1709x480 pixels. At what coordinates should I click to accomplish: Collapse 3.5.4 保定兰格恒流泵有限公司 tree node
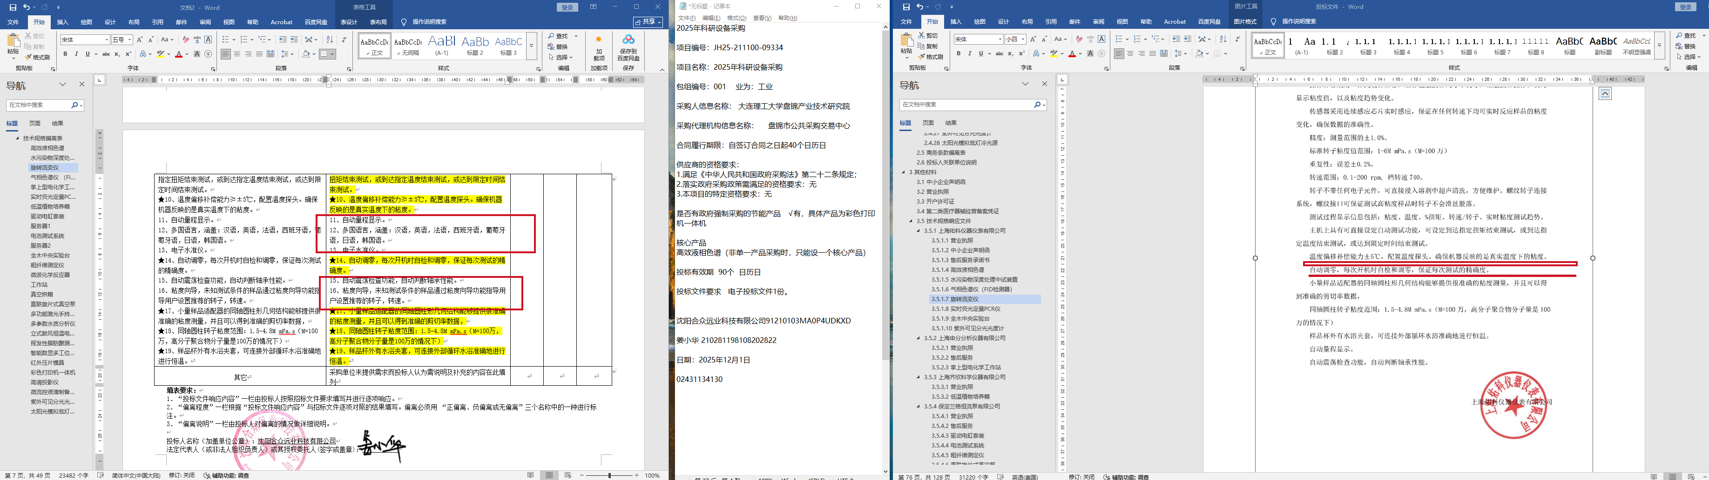(x=919, y=407)
